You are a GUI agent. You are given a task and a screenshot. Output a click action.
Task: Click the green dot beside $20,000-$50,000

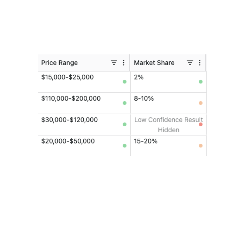(125, 146)
